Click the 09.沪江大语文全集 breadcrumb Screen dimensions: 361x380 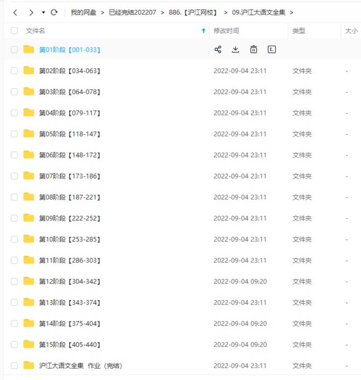tap(259, 12)
